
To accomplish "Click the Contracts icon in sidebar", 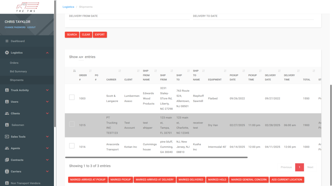I will pos(7,160).
